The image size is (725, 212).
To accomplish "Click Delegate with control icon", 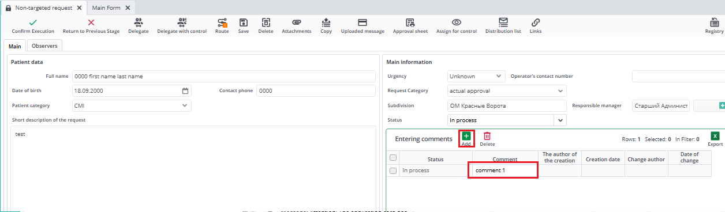I will click(x=182, y=22).
